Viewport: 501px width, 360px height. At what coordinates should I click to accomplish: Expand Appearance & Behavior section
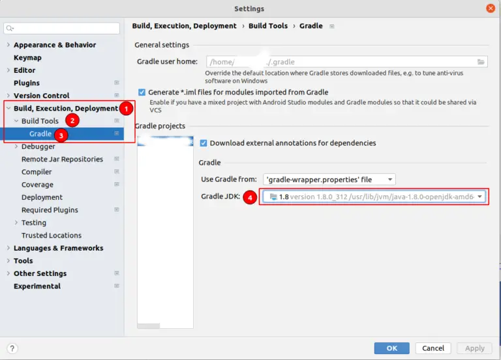tap(8, 45)
